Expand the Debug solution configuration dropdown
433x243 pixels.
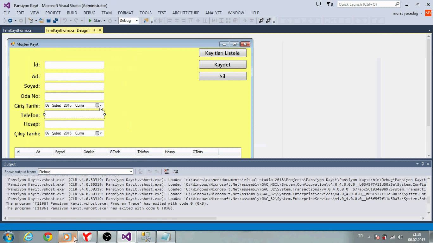[x=137, y=21]
